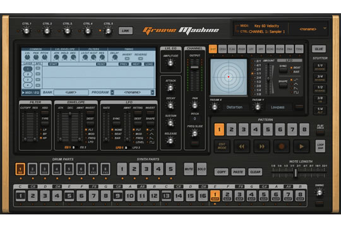Click the CTRL 5 knob
Viewport: 341px width, 227px height.
pyautogui.click(x=109, y=31)
